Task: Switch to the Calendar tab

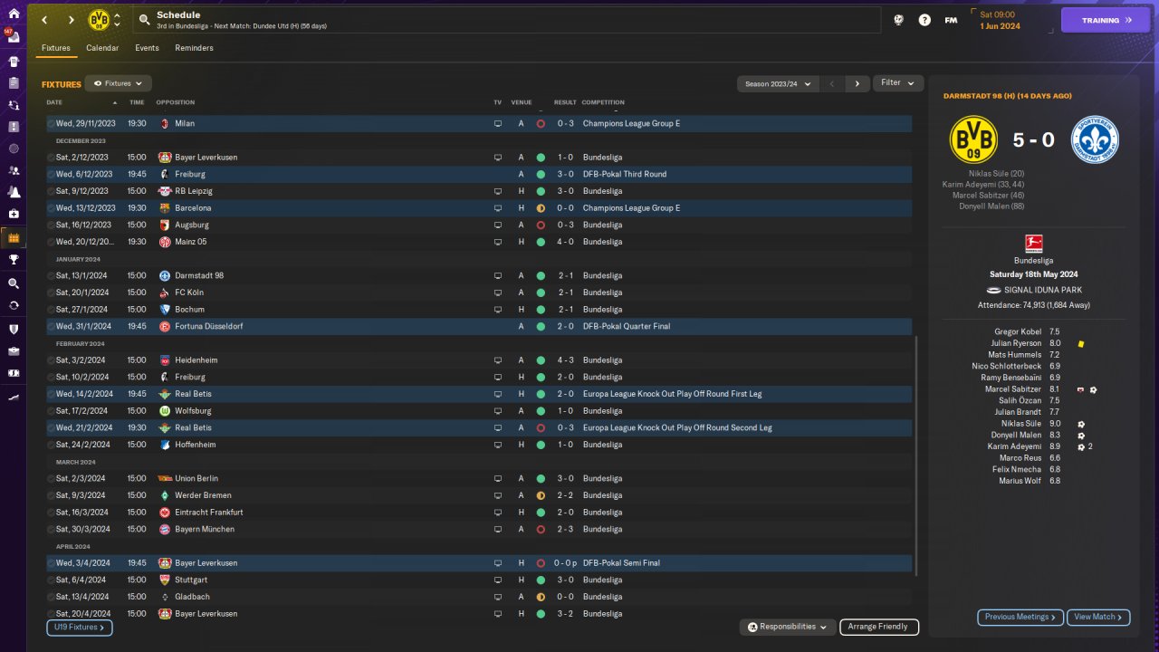Action: (102, 48)
